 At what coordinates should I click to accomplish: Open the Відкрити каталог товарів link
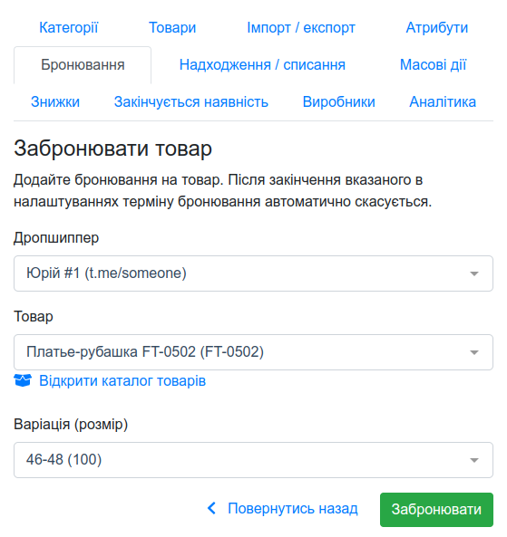pyautogui.click(x=122, y=381)
